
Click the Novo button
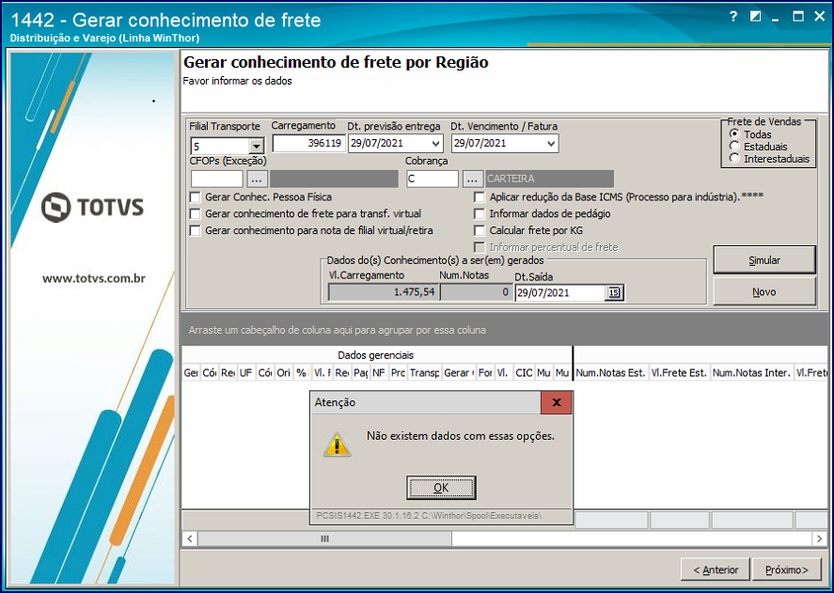click(764, 291)
